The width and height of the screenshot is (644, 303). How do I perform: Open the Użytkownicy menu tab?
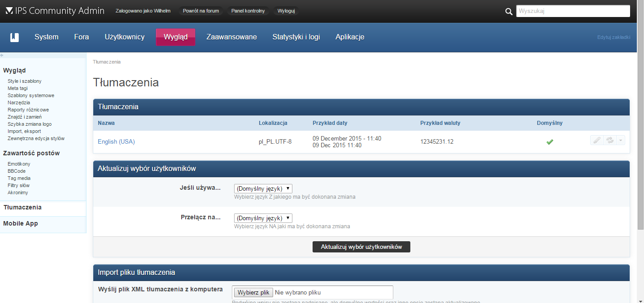tap(125, 37)
